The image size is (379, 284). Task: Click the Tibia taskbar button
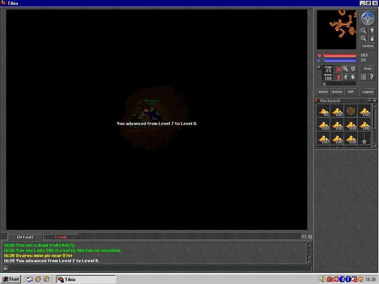coord(86,279)
